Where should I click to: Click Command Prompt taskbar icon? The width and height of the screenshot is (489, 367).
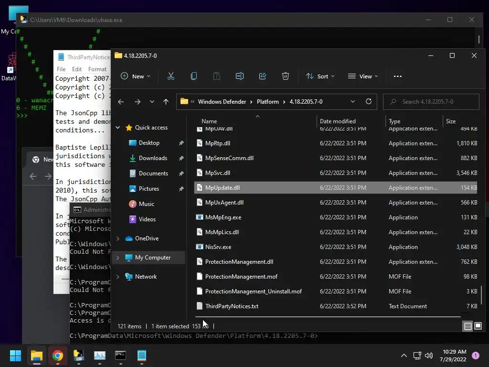(120, 356)
